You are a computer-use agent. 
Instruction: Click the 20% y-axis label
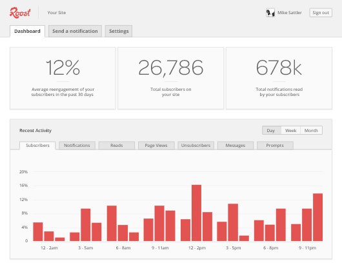[24, 172]
